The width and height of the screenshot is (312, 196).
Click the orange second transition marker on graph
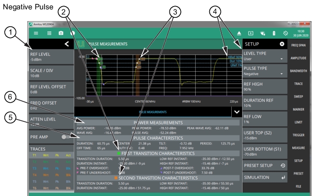click(137, 75)
